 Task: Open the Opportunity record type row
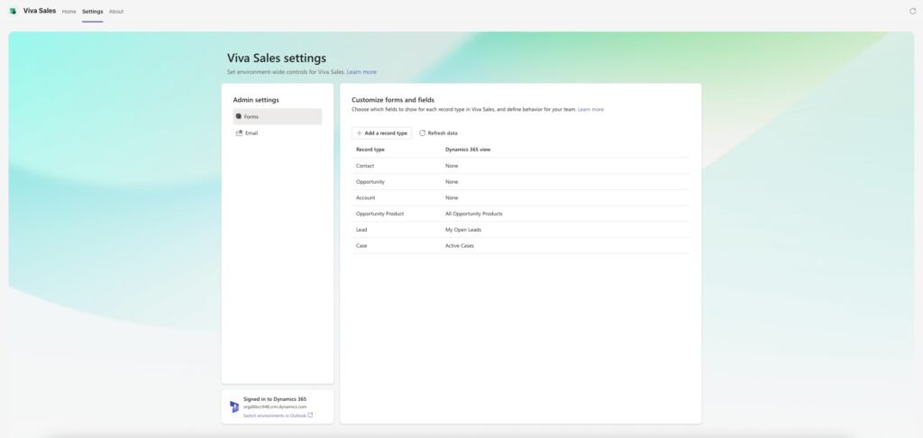coord(370,182)
